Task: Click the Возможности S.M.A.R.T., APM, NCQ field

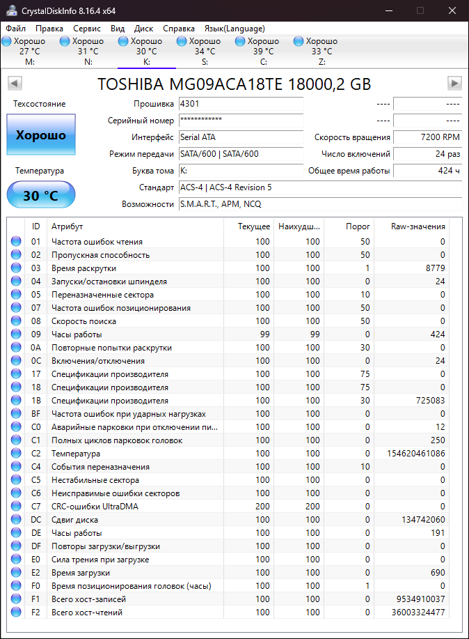Action: coord(320,204)
